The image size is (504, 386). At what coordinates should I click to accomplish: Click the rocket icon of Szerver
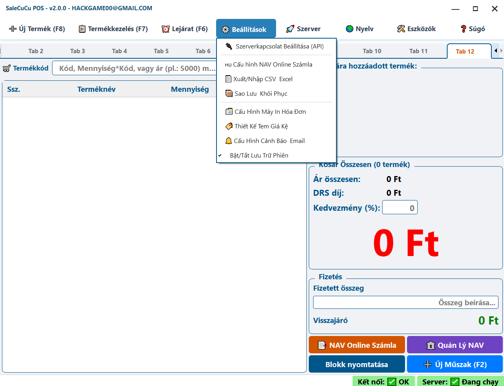tap(290, 29)
